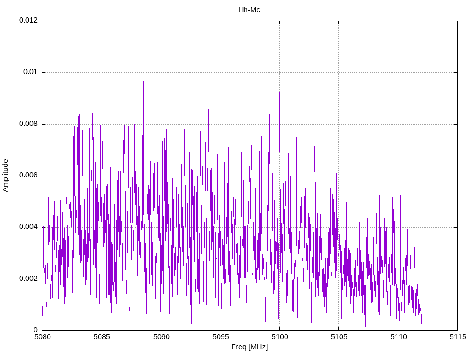Click the plot title Hh-Mc
This screenshot has height=353, width=470.
[x=249, y=10]
